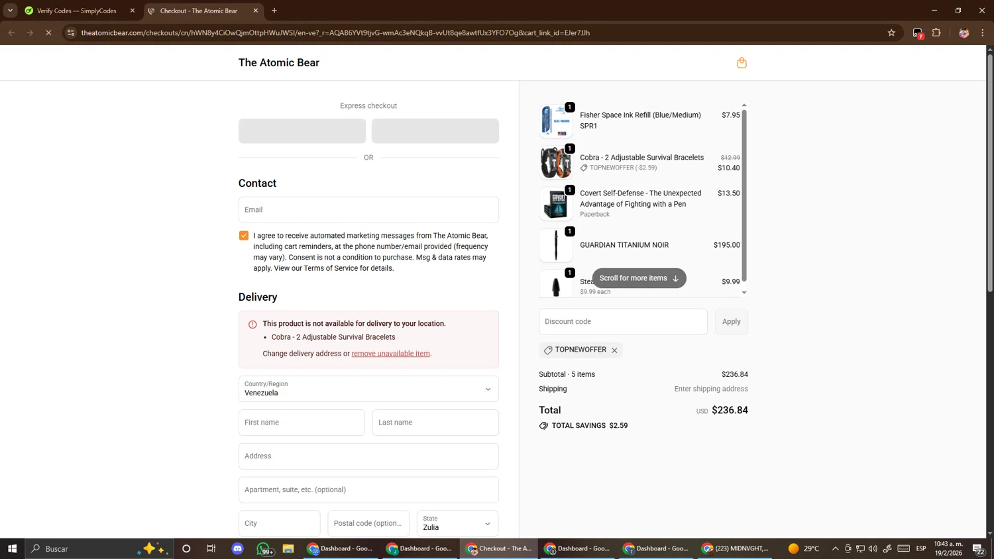Image resolution: width=994 pixels, height=559 pixels.
Task: Open the Windows Start menu
Action: pyautogui.click(x=12, y=548)
